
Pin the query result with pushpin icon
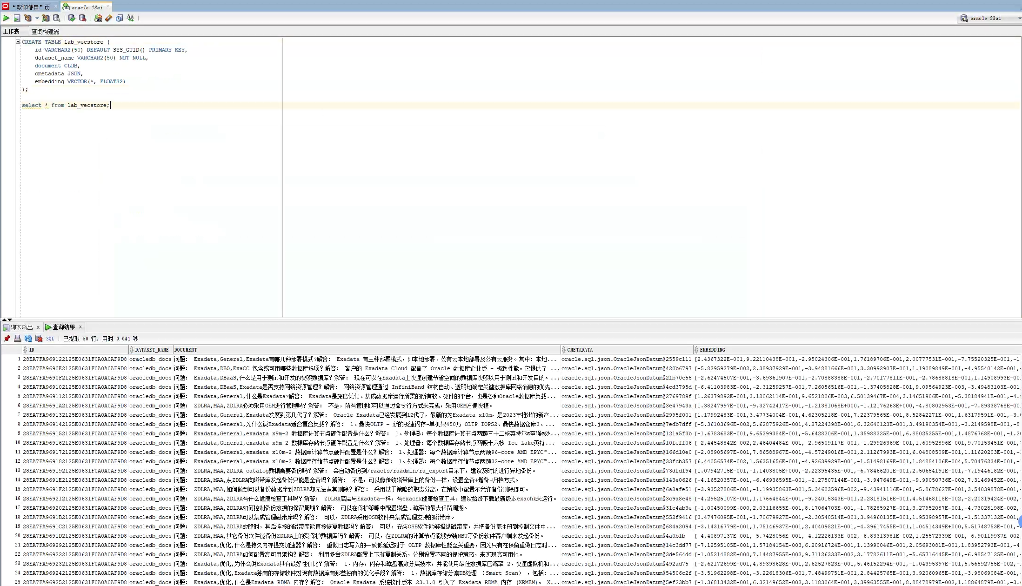7,339
